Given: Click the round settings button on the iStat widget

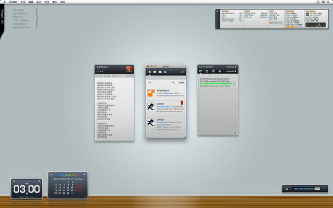Looking at the screenshot, I should point(217,11).
